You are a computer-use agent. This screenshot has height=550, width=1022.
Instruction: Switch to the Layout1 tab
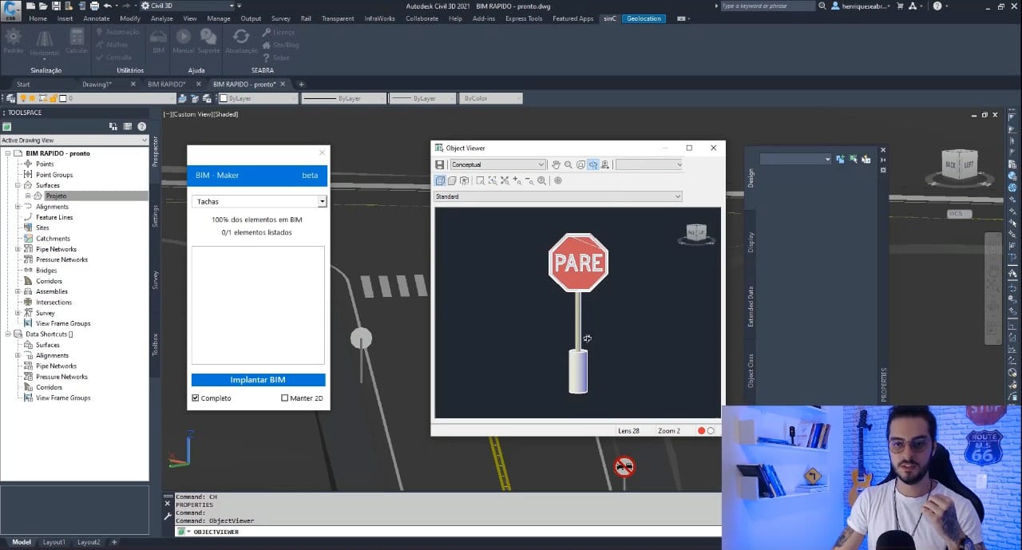tap(53, 542)
